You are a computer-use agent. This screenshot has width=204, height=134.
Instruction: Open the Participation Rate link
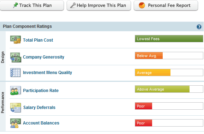[41, 91]
